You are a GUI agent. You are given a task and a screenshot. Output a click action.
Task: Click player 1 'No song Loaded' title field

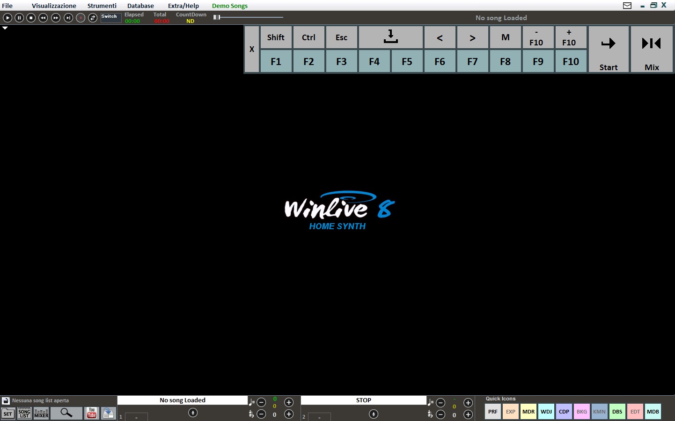pyautogui.click(x=183, y=400)
